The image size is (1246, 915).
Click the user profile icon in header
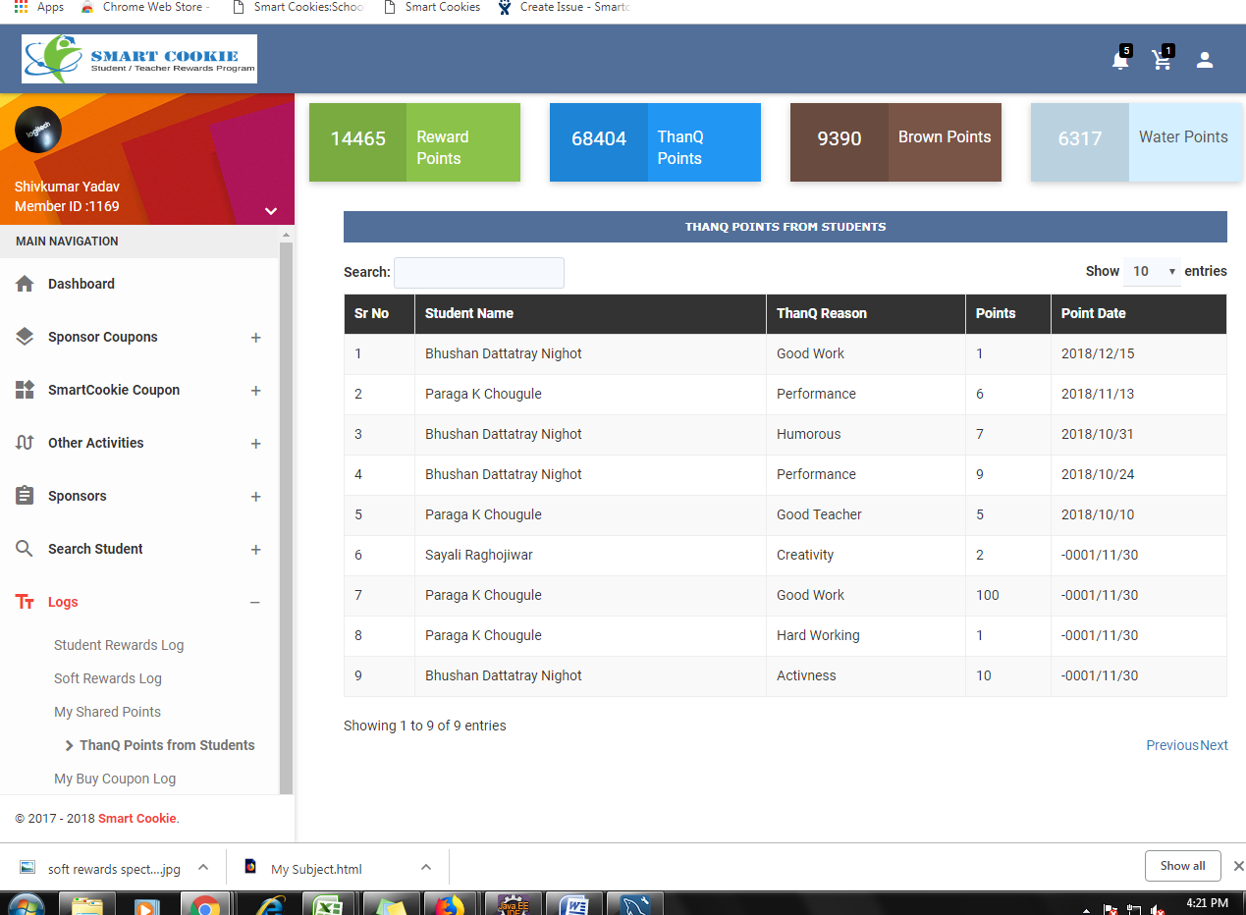1205,61
